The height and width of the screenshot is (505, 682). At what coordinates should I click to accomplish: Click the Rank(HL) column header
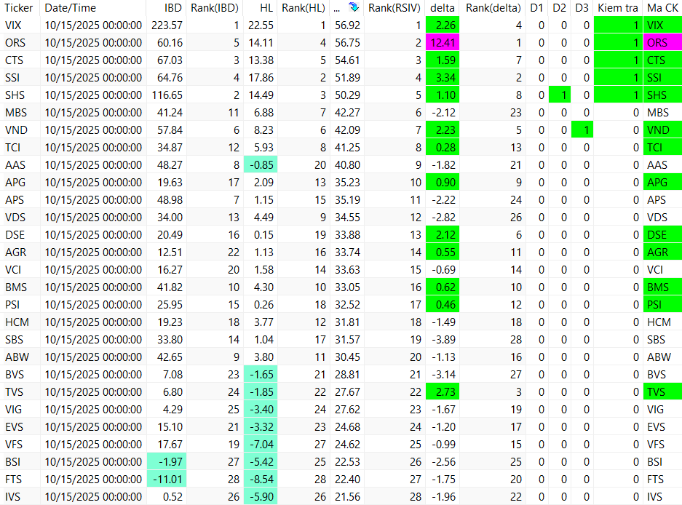pos(304,8)
